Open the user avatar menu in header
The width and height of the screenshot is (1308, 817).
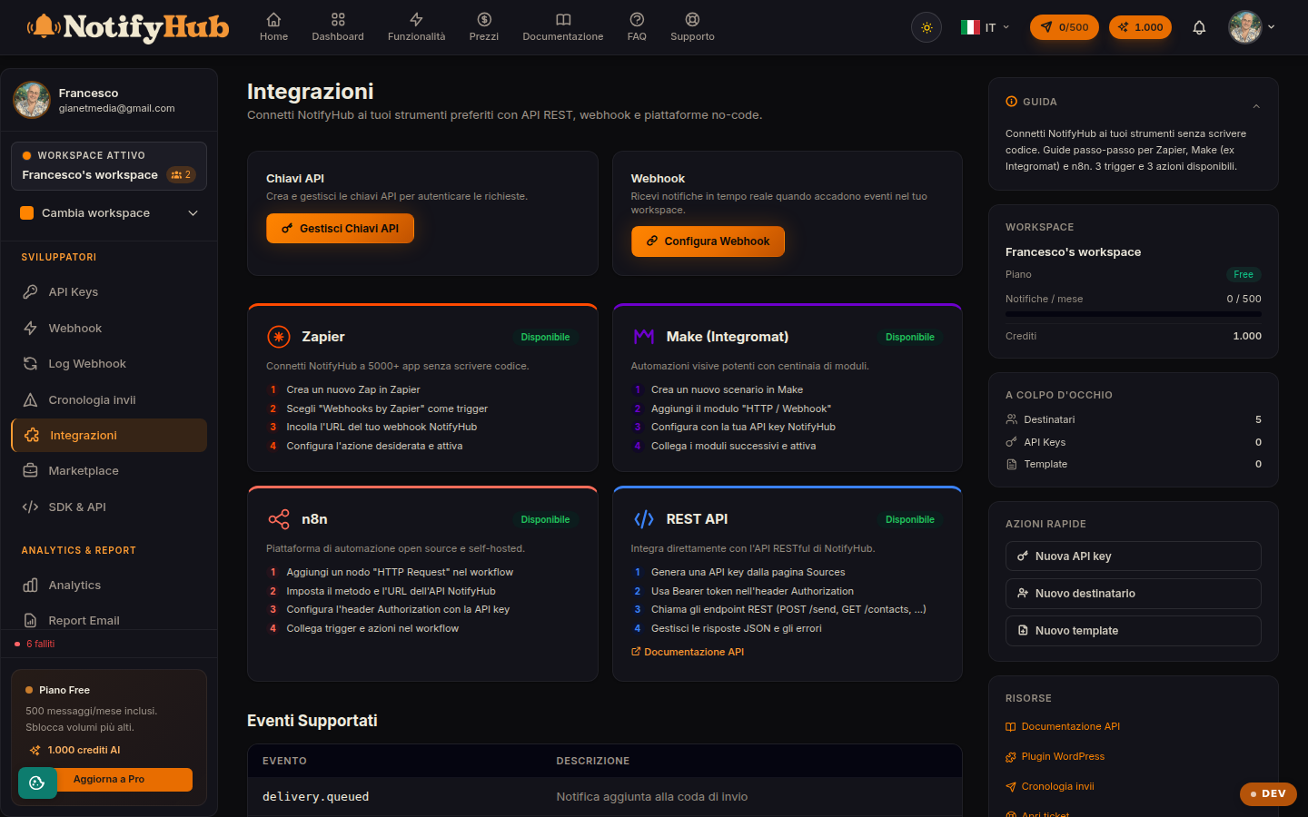(x=1252, y=27)
